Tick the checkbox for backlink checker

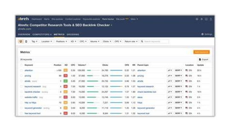21,92
